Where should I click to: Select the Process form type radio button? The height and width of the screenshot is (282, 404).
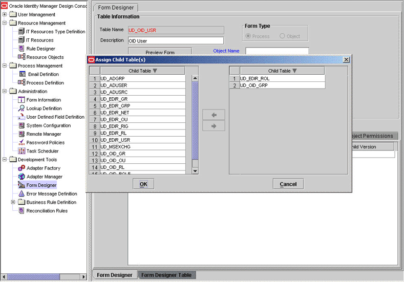point(248,36)
